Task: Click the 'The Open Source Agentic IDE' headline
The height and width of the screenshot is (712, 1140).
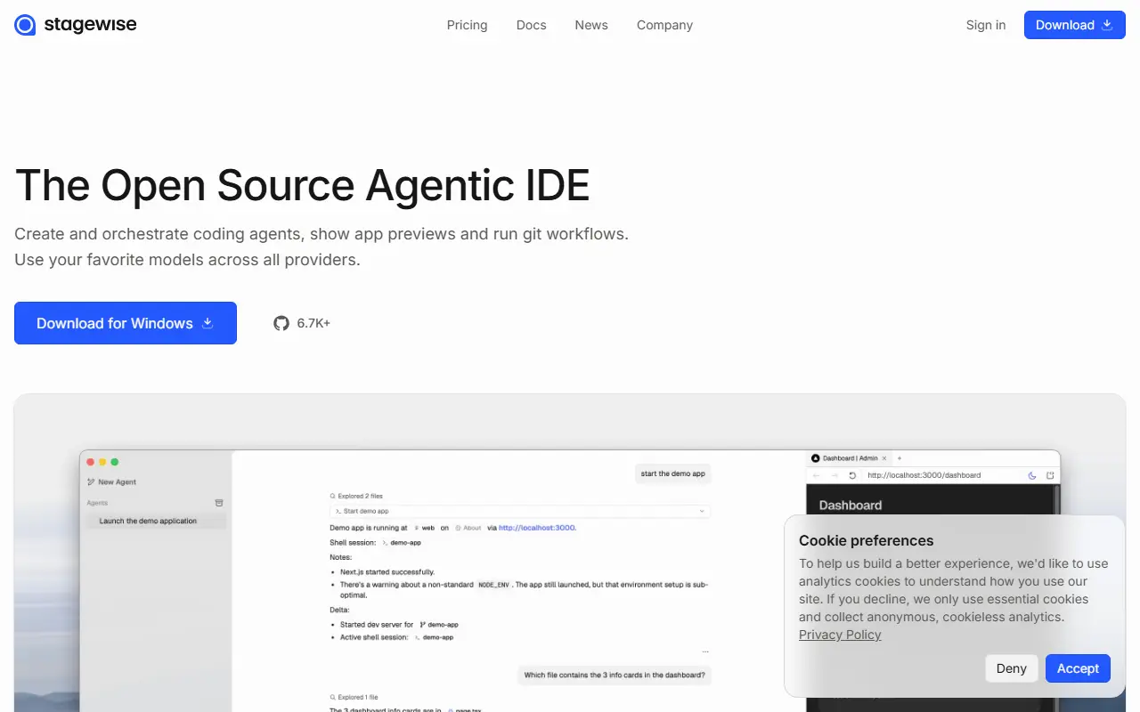Action: point(302,185)
